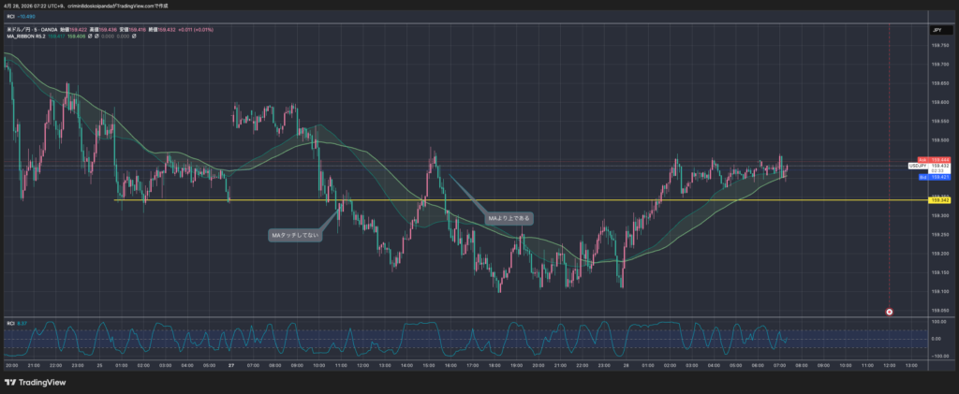The height and width of the screenshot is (394, 959).
Task: Click the 27 date label on time axis
Action: [x=230, y=364]
